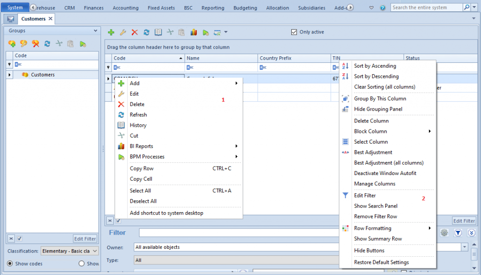The height and width of the screenshot is (275, 481).
Task: Click the search magnifier icon
Action: [466, 7]
